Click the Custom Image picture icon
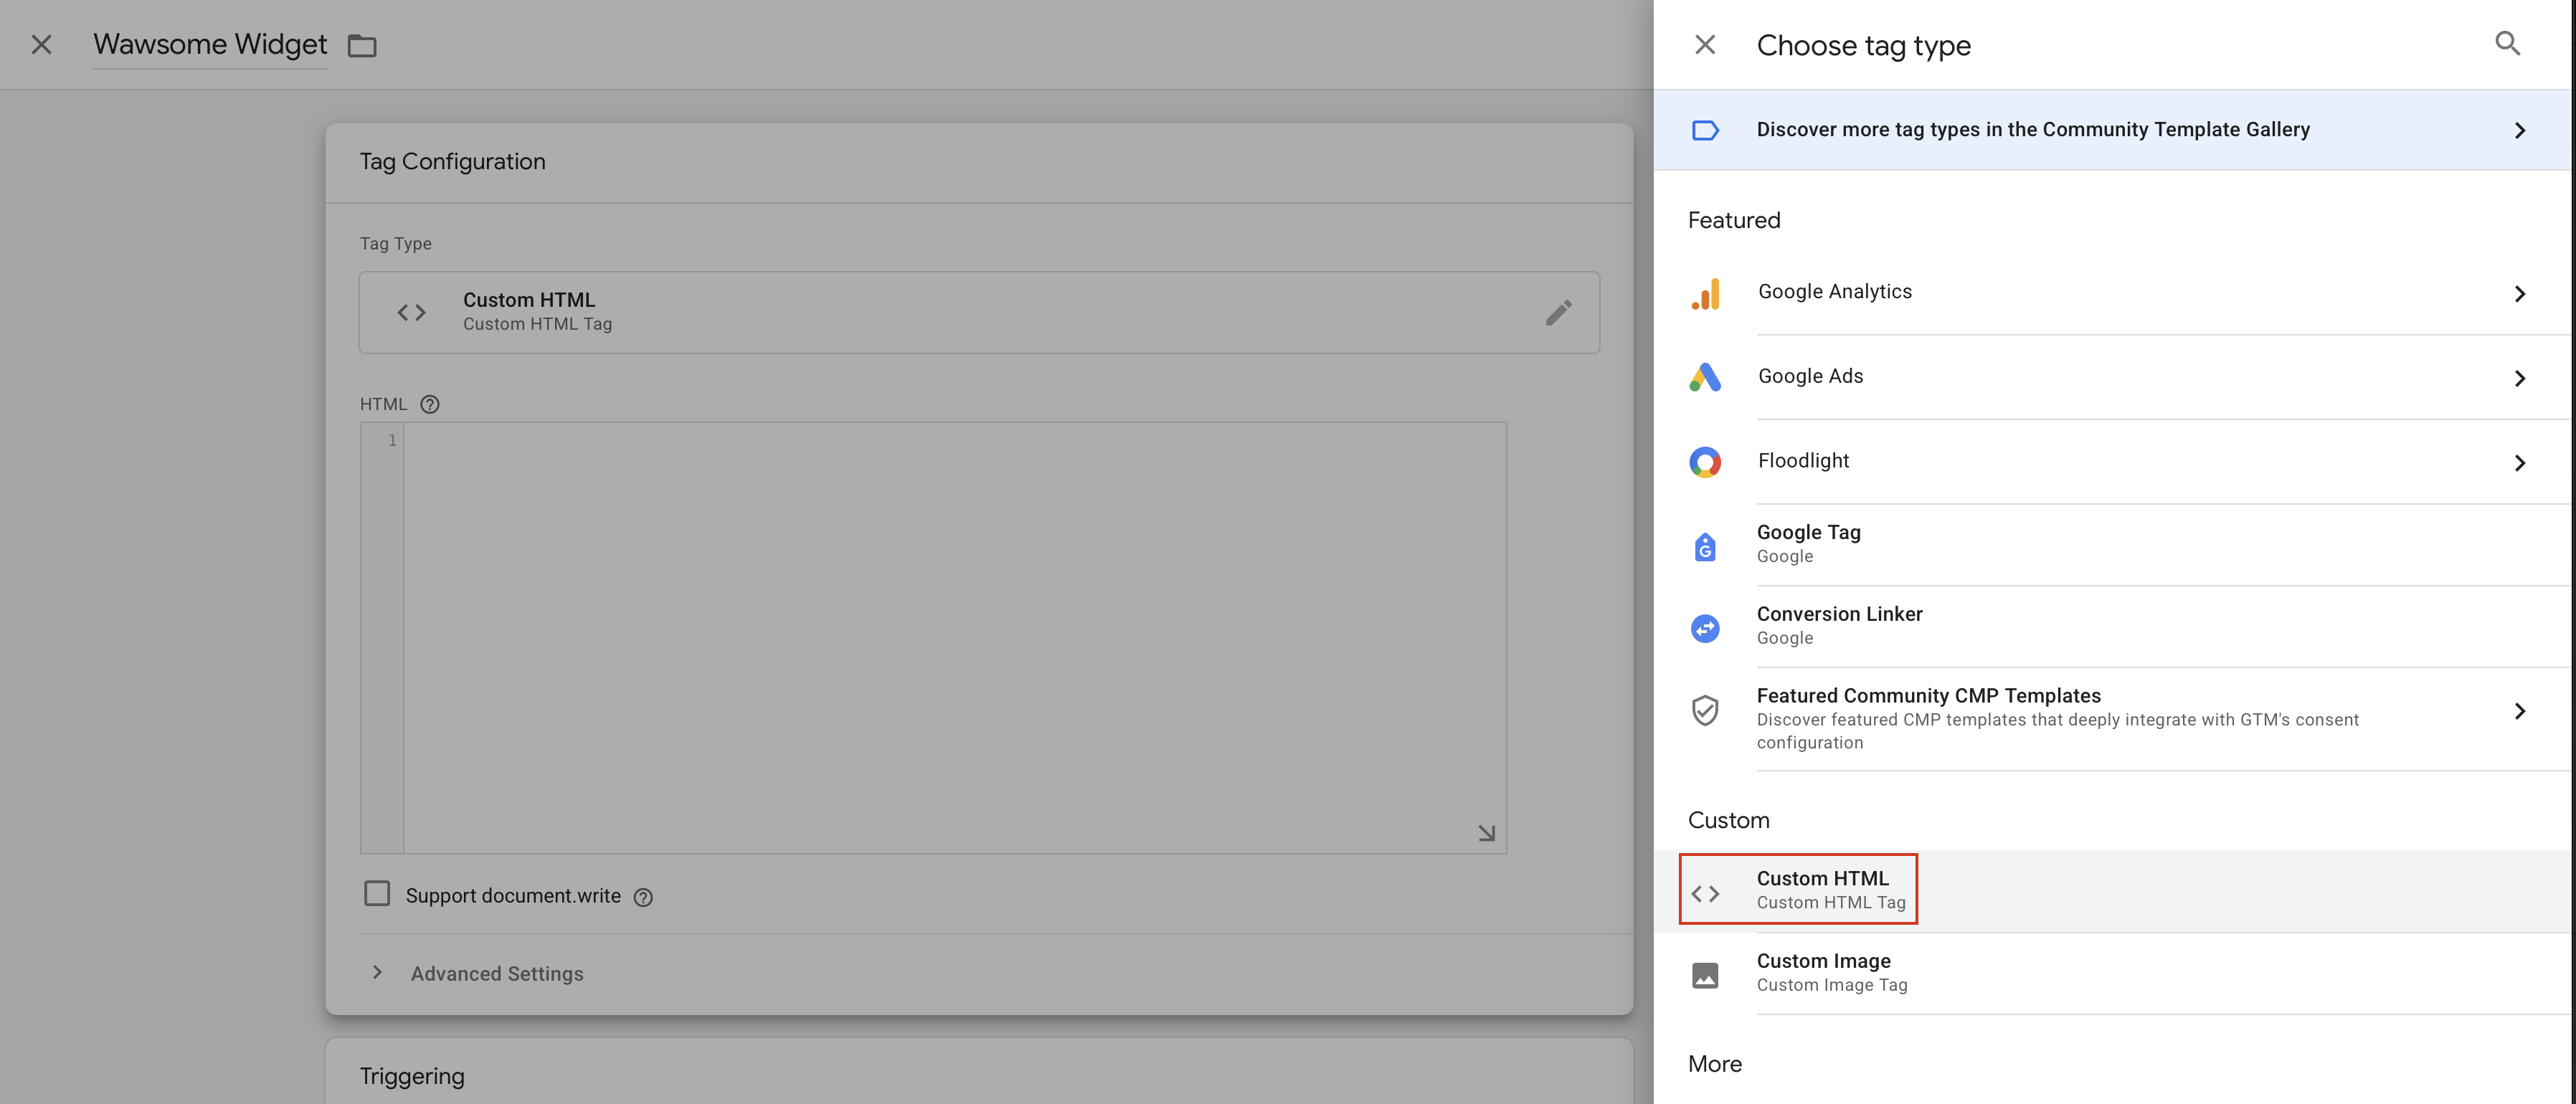The image size is (2576, 1104). click(1705, 974)
